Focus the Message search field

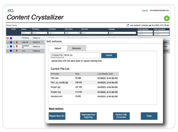122,33
